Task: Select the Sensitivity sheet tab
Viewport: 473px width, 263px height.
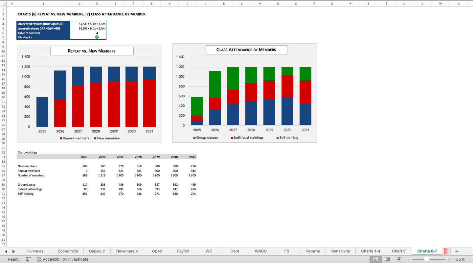Action: click(x=340, y=251)
